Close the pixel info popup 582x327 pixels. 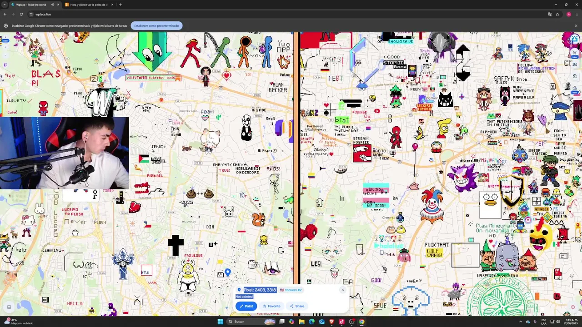343,290
